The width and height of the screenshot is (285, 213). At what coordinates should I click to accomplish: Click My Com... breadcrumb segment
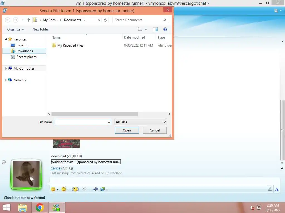(50, 20)
